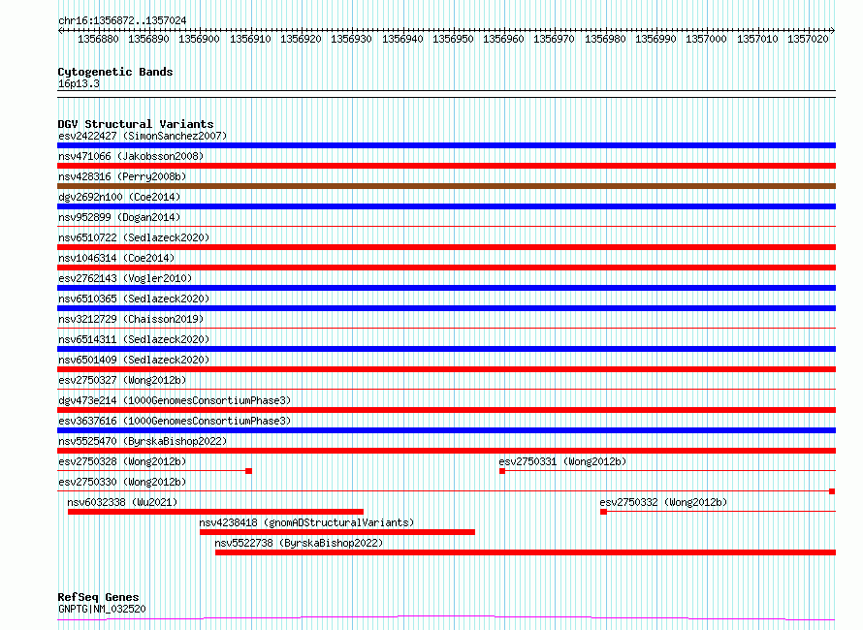This screenshot has width=863, height=630.
Task: Select nsv6514311 (Sedlazeck2020) label
Action: 134,339
